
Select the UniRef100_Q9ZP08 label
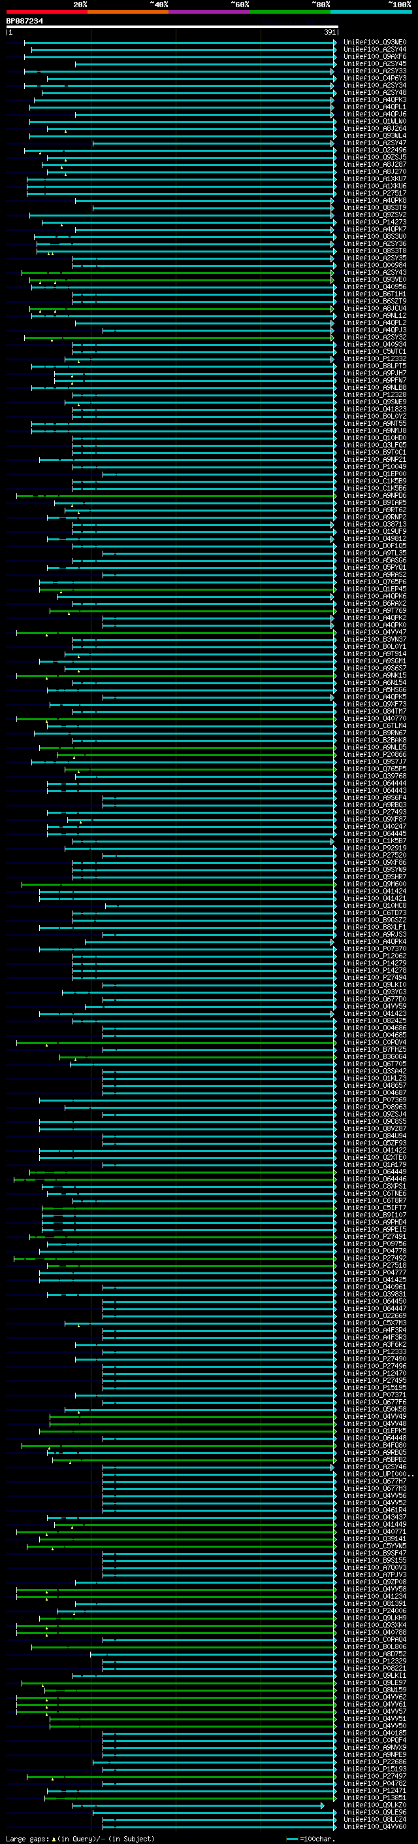[x=374, y=1582]
